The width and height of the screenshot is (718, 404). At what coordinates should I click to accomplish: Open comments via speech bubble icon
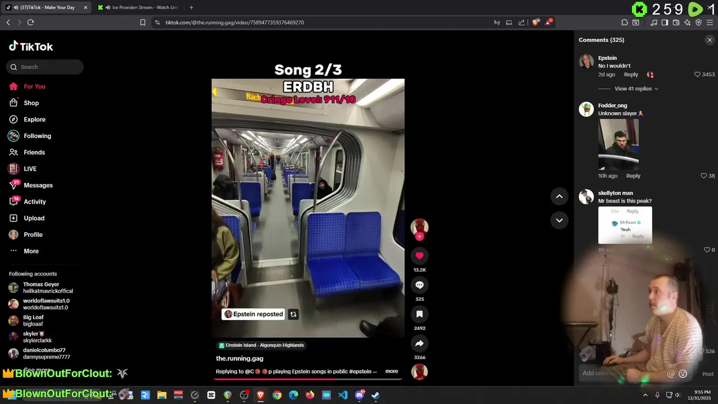pos(419,285)
